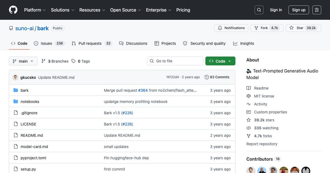Screen dimensions: 330x173
Task: Click the first contributor avatar thumbnail
Action: pyautogui.click(x=251, y=170)
